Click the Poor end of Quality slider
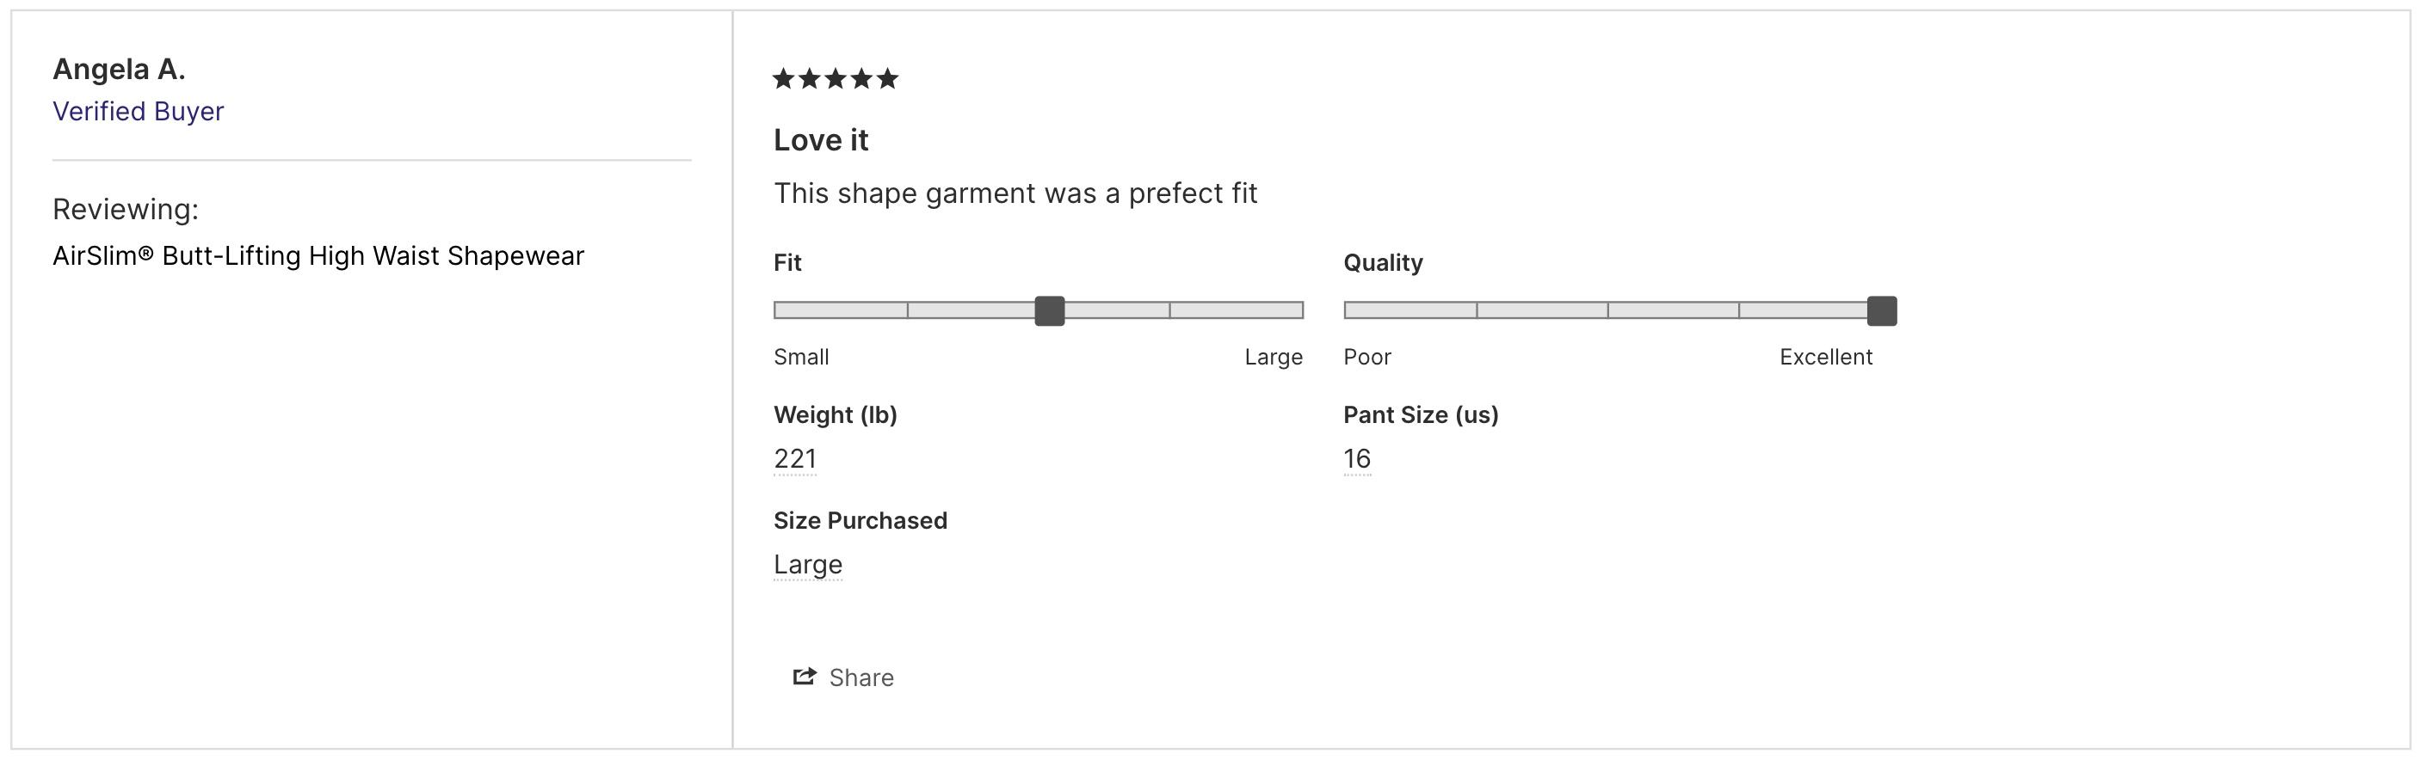Image resolution: width=2418 pixels, height=760 pixels. point(1367,357)
